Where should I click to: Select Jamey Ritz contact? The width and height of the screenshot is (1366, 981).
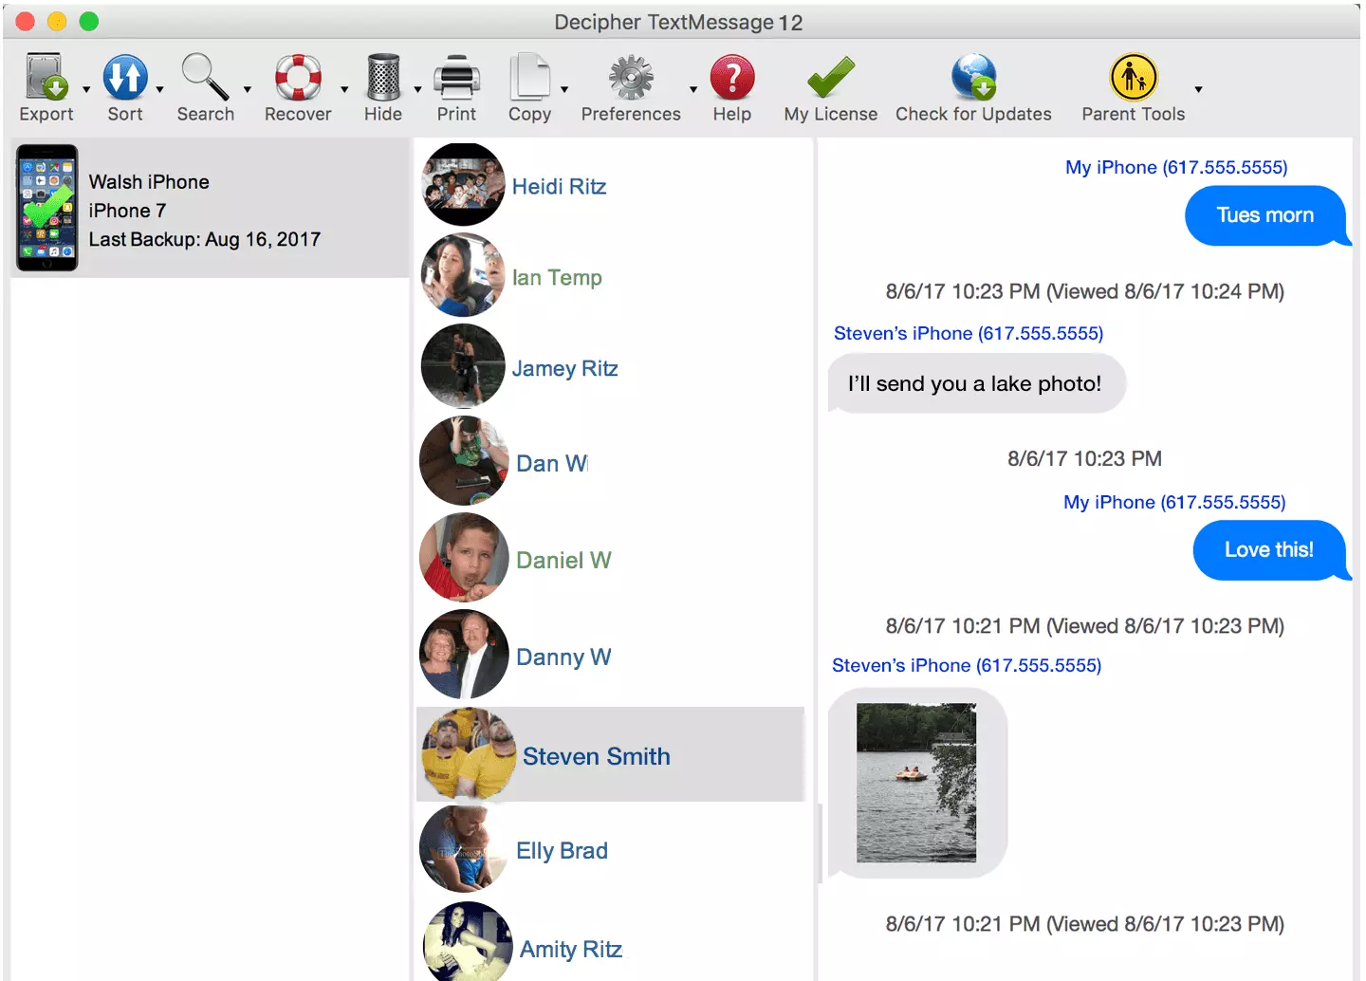coord(611,367)
